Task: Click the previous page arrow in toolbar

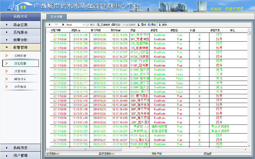Action: tap(49, 25)
